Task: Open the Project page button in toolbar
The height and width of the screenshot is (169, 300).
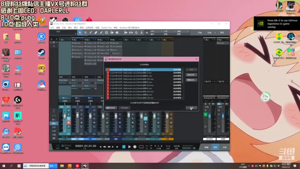Action: (222, 33)
